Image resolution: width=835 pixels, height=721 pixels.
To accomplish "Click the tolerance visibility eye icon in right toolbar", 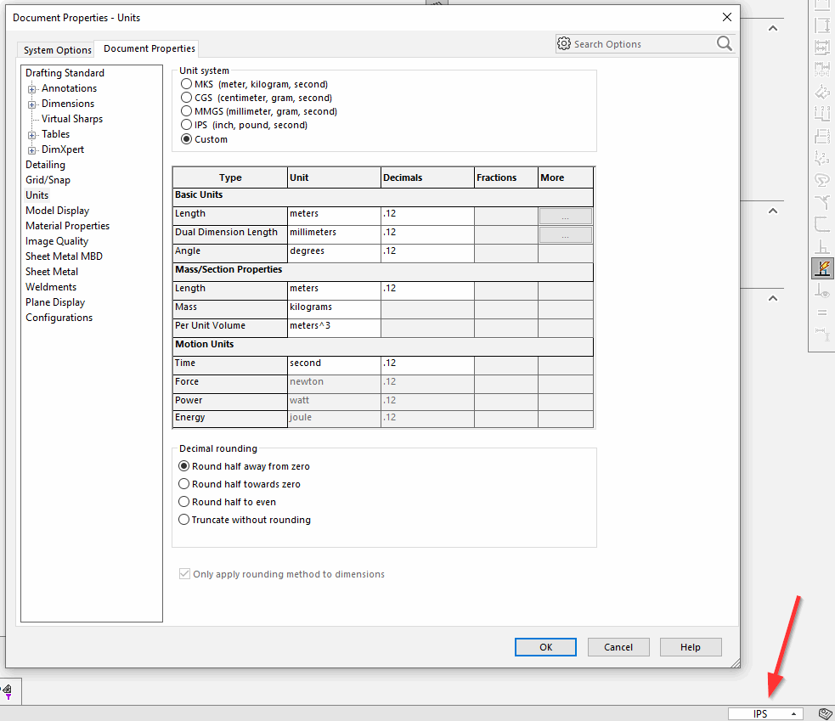I will point(822,290).
